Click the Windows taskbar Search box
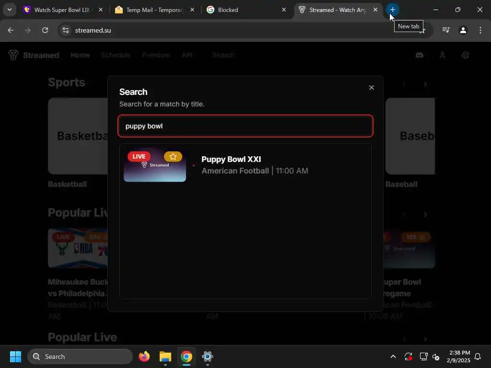Viewport: 491px width, 368px height. click(x=80, y=356)
